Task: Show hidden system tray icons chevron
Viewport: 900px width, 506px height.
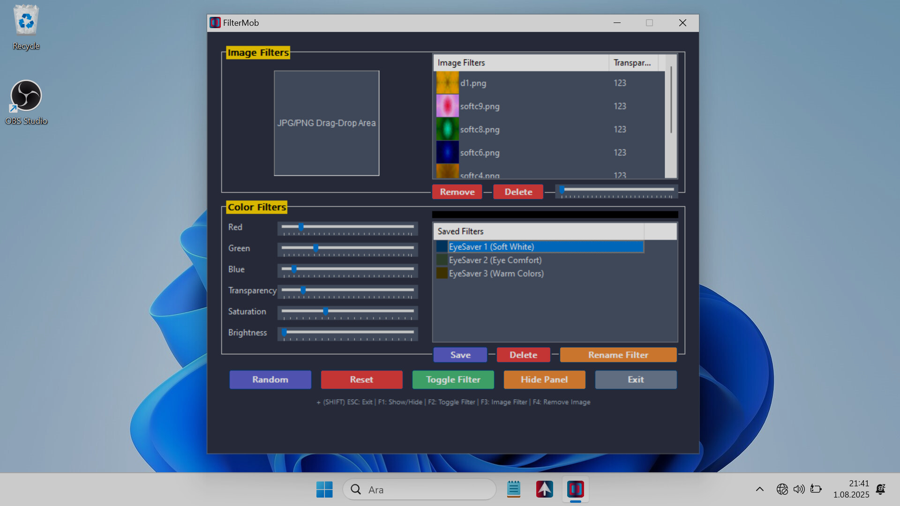Action: point(759,489)
